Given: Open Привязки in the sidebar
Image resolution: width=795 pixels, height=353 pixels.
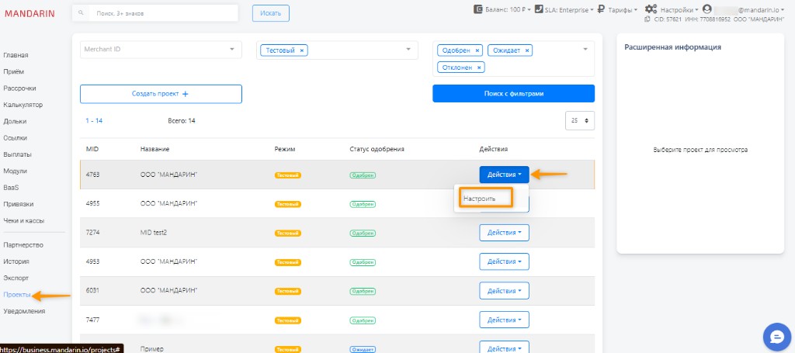Looking at the screenshot, I should pos(19,204).
